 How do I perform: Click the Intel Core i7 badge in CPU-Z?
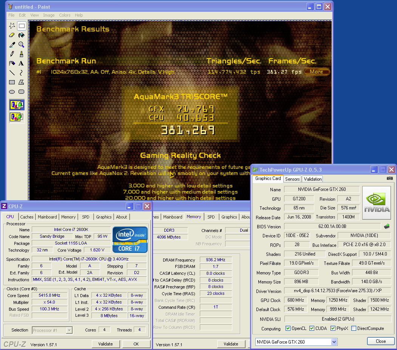130,240
